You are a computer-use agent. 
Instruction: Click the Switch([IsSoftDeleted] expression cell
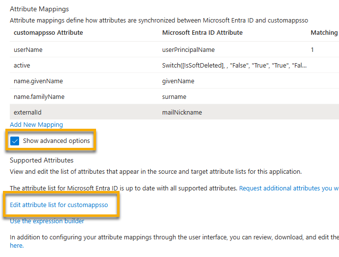coord(234,65)
